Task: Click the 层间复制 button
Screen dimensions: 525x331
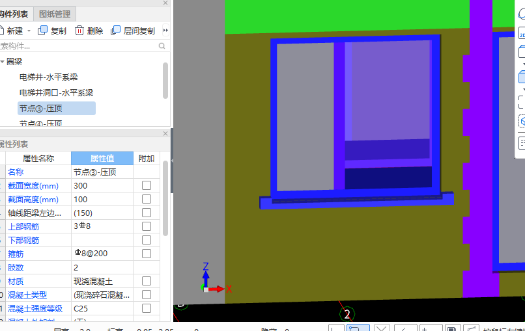Action: (x=133, y=31)
